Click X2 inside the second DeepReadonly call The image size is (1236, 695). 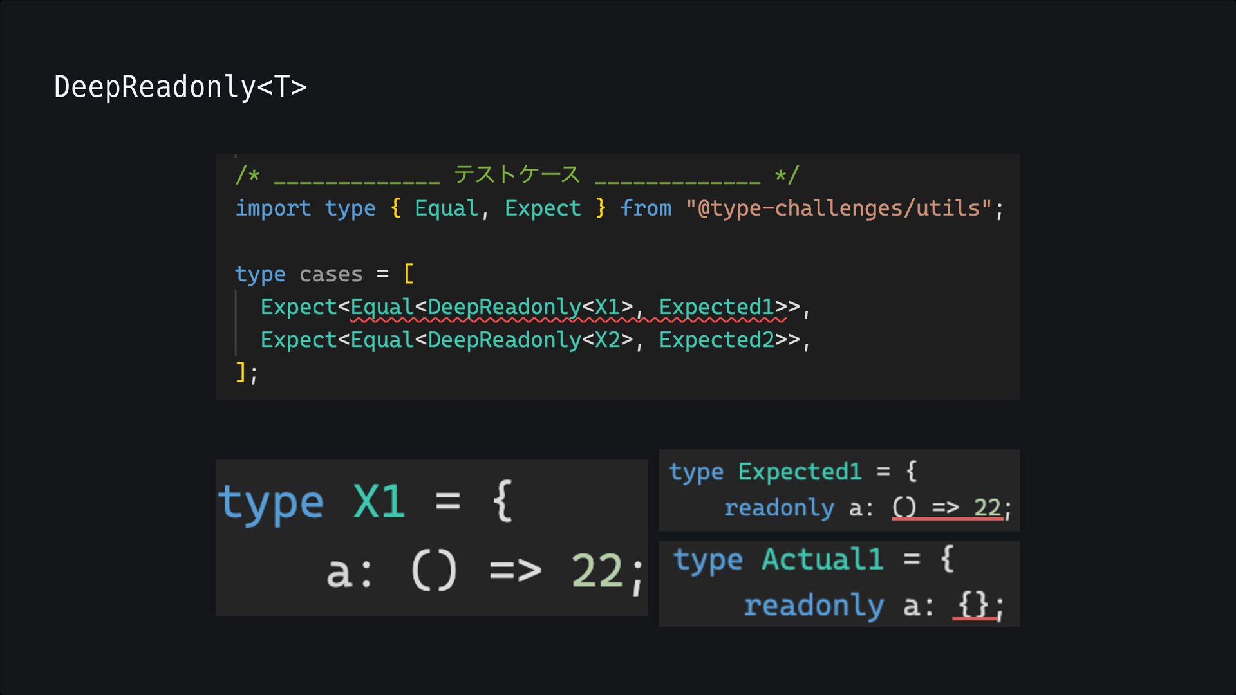point(606,340)
